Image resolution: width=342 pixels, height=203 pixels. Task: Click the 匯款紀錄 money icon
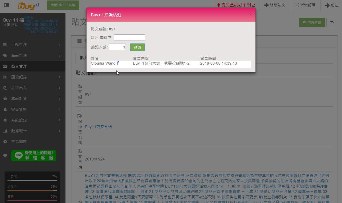point(5,77)
